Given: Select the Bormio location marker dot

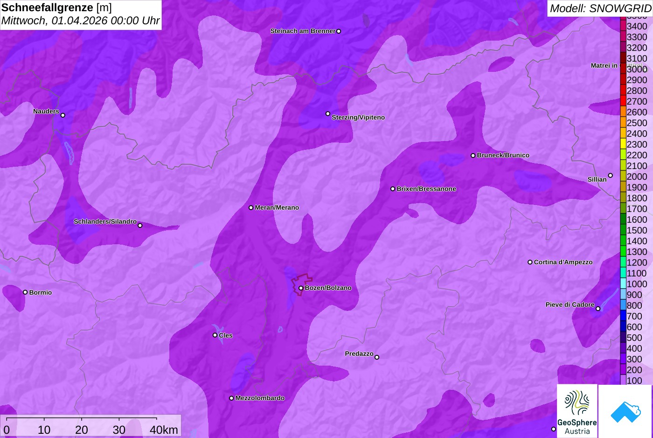Looking at the screenshot, I should [x=25, y=292].
